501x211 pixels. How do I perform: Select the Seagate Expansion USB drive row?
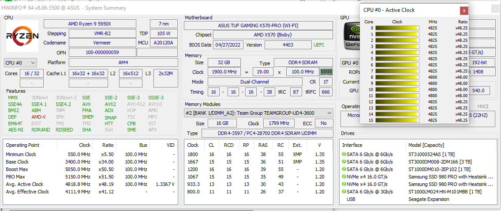click(418, 199)
